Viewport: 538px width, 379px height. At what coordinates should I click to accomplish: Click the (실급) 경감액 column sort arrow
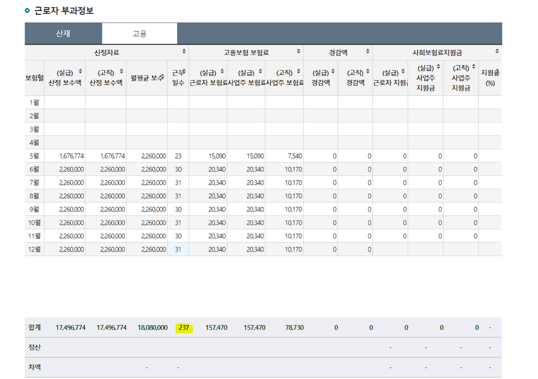(333, 71)
